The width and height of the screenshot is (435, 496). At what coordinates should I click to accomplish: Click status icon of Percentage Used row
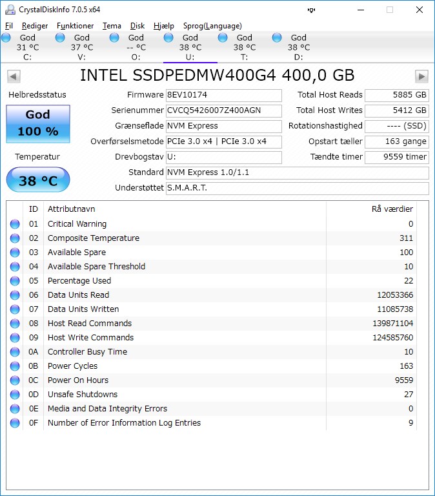[x=15, y=281]
